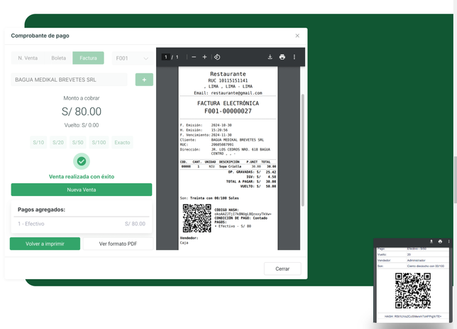Choose the S/50 quick amount
457x329 pixels.
point(78,143)
